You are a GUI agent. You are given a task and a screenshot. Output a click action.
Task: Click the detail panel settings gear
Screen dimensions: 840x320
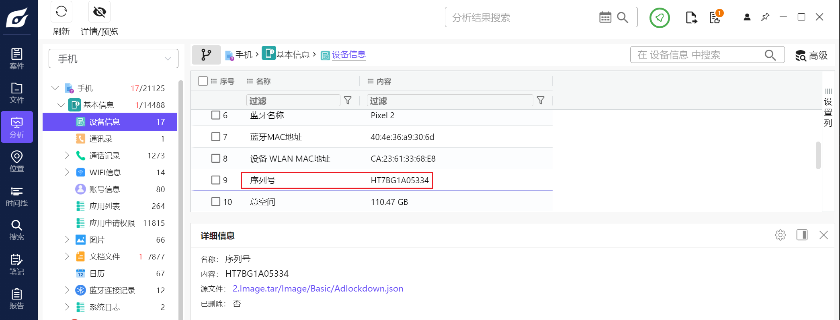[x=780, y=235]
